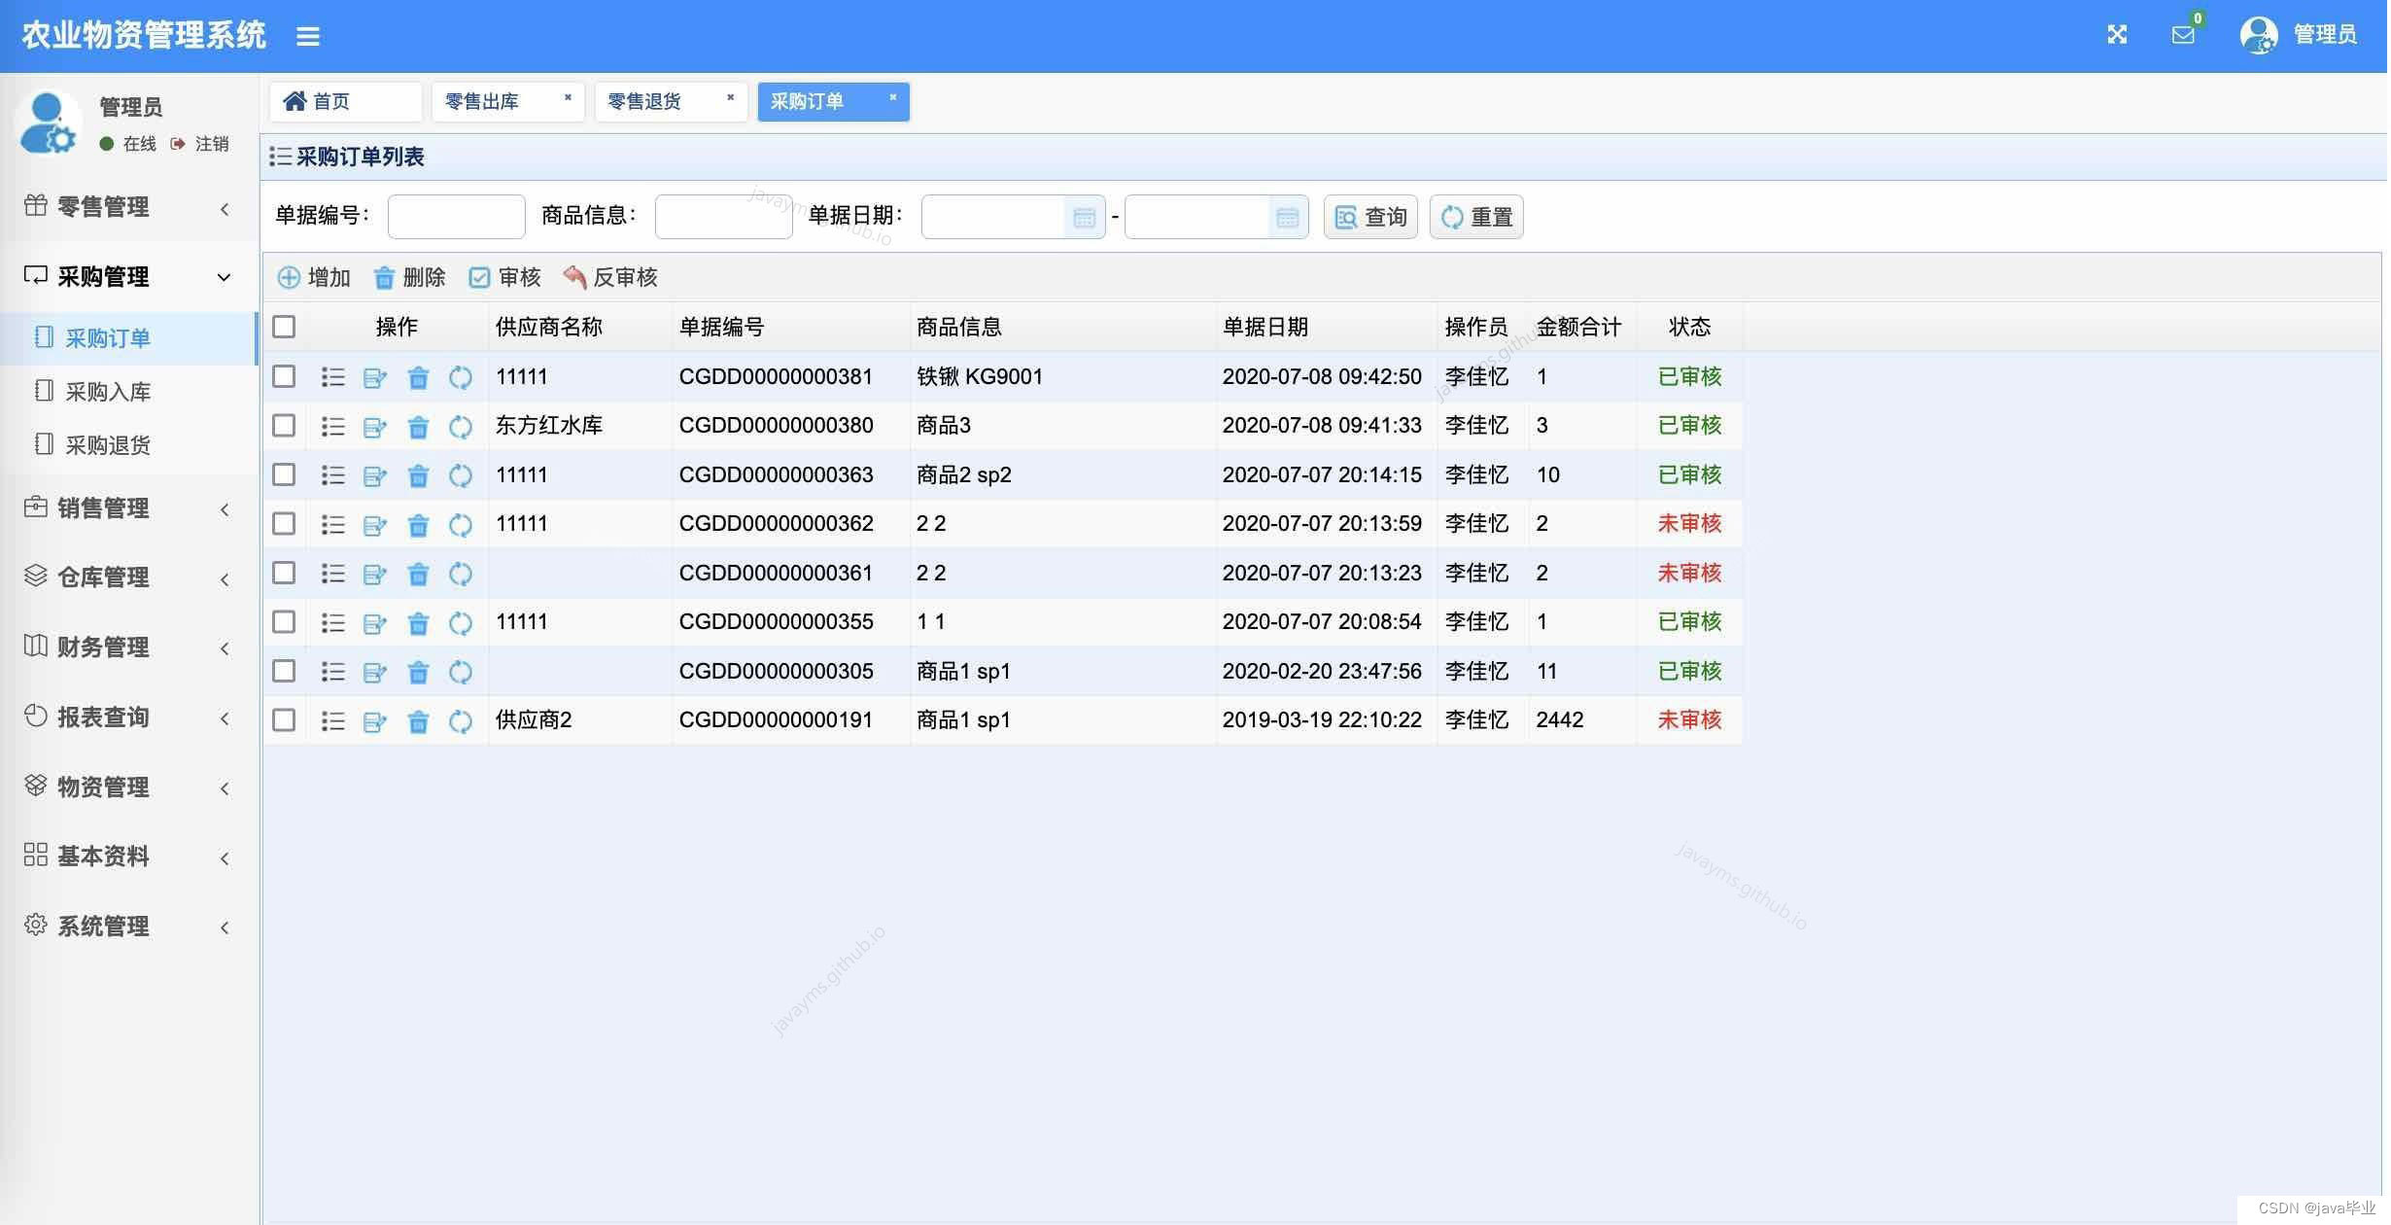Check the box for order CGDD00000000361

point(284,573)
